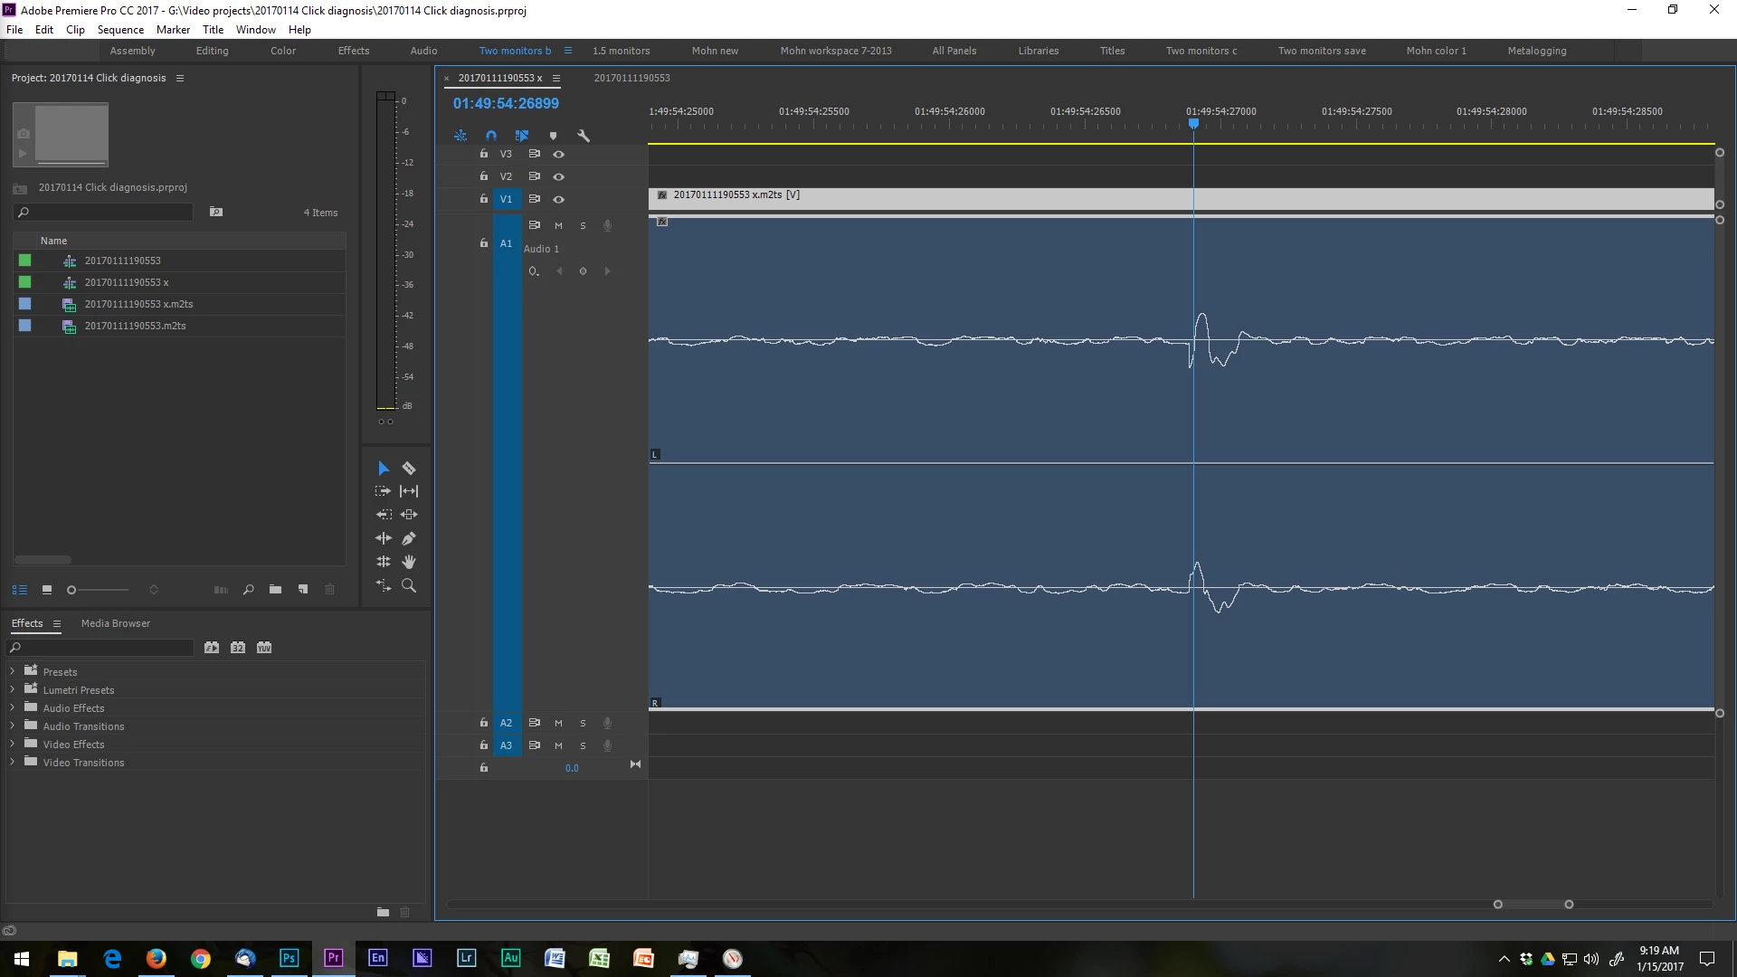This screenshot has width=1737, height=977.
Task: Select the Pen tool
Action: [x=409, y=538]
